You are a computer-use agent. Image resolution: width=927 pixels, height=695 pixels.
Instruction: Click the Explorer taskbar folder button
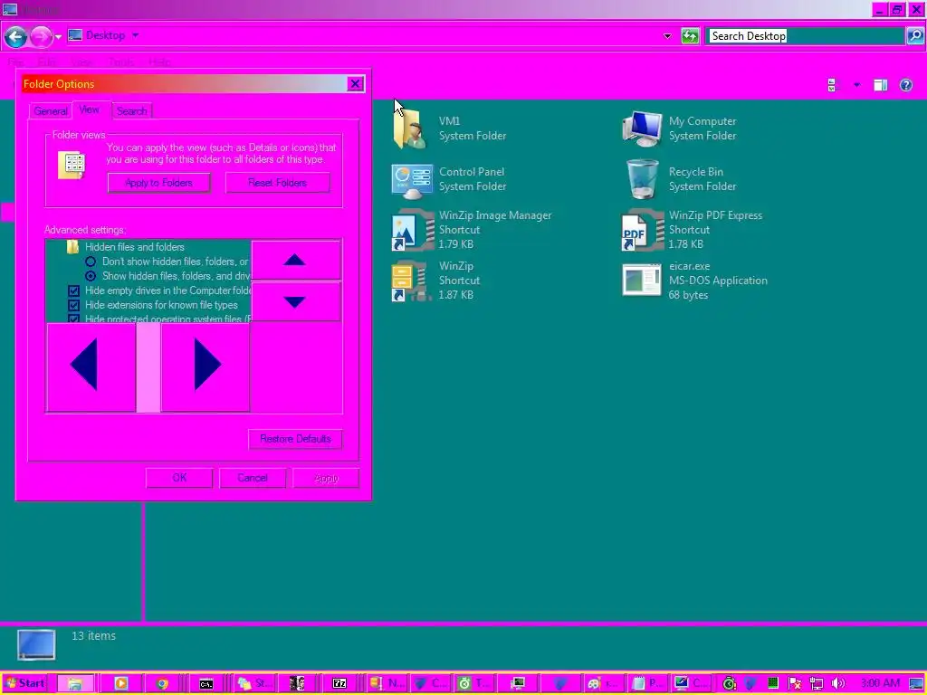(x=75, y=684)
